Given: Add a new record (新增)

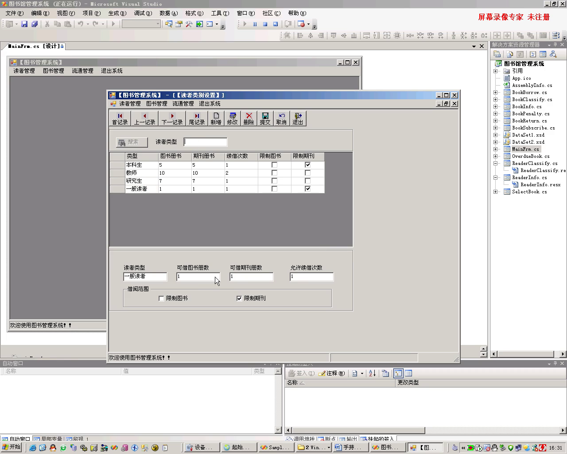Looking at the screenshot, I should click(216, 118).
